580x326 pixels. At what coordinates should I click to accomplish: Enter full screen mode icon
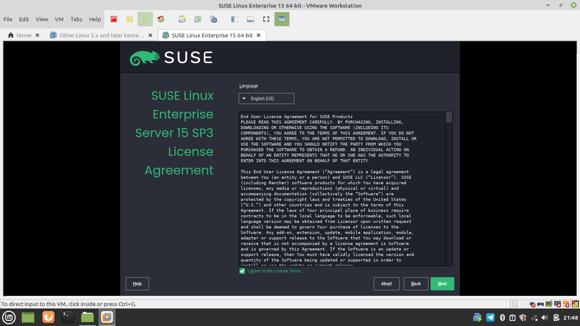click(x=266, y=19)
